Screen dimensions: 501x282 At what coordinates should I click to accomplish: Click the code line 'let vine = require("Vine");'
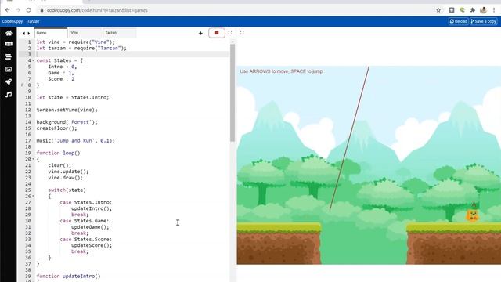pos(75,42)
